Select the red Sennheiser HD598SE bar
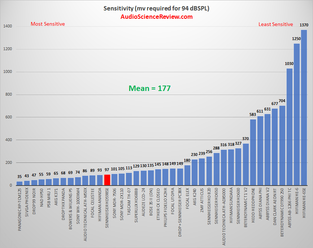 tap(107, 180)
